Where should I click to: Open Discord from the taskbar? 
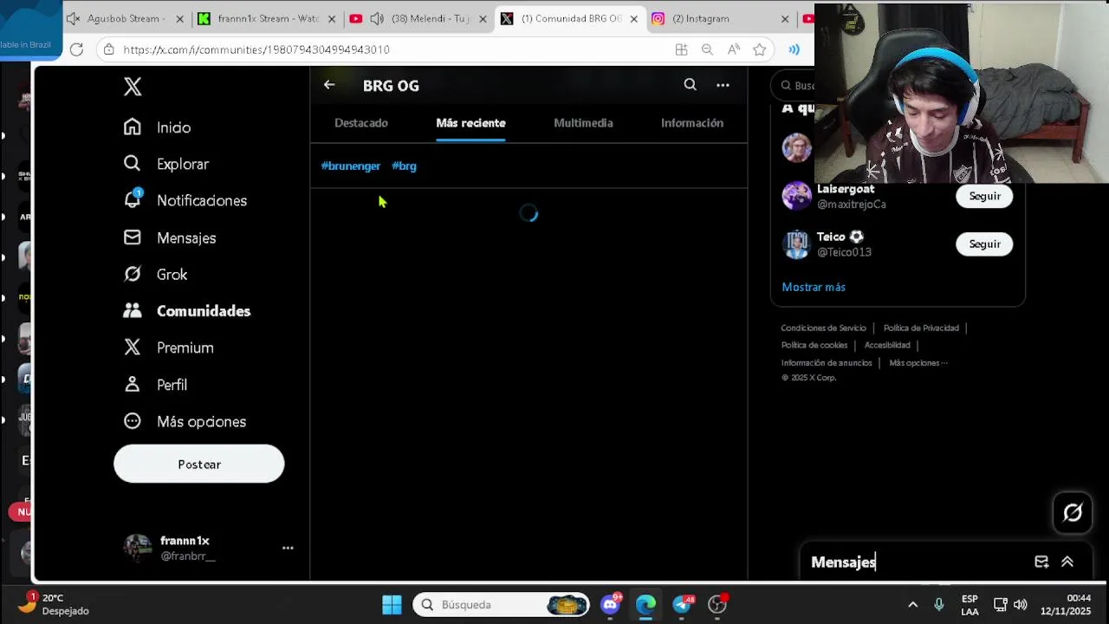tap(611, 604)
